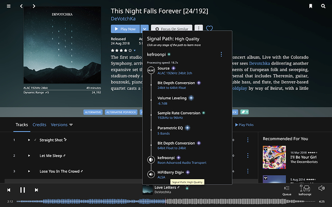Play track 2 Let Me Sleep arrow
This screenshot has width=332, height=207.
[x=29, y=156]
